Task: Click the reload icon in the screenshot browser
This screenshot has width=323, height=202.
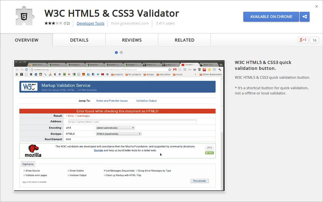Action: 26,70
